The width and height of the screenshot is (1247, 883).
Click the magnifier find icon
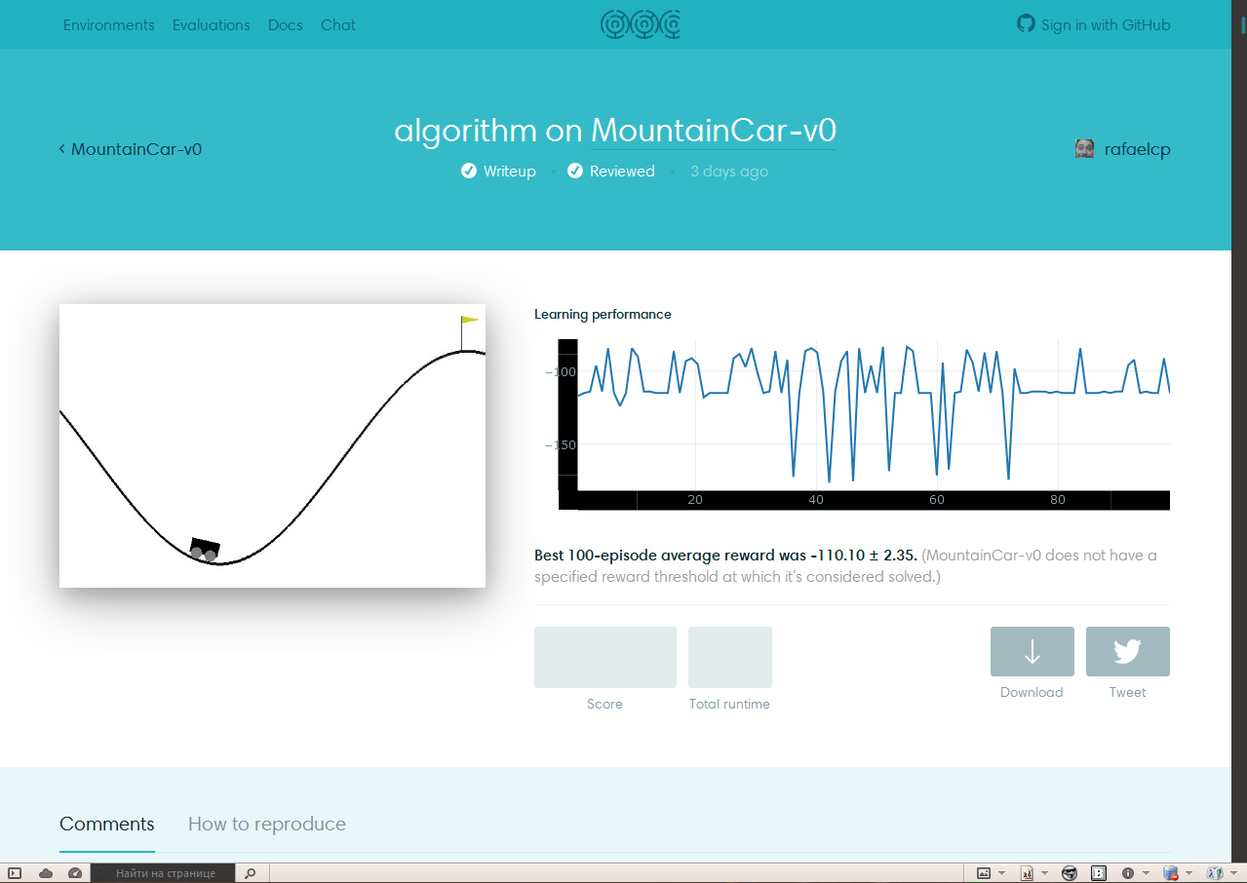tap(250, 873)
